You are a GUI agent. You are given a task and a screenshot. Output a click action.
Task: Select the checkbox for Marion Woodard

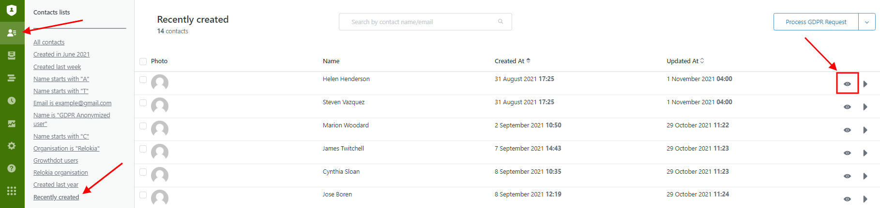click(x=143, y=126)
